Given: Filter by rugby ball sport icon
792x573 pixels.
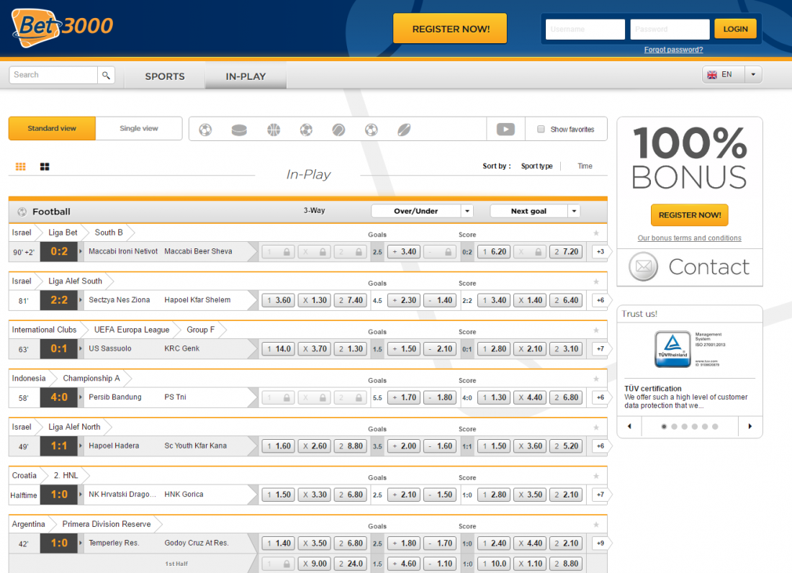Looking at the screenshot, I should (404, 130).
